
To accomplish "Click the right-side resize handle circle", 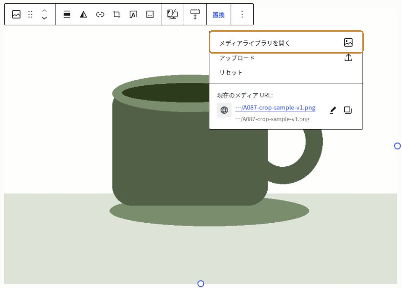I will pos(397,146).
